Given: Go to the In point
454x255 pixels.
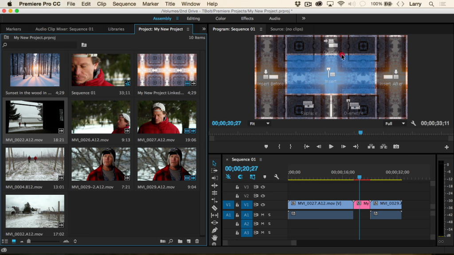Looking at the screenshot, I should point(306,147).
